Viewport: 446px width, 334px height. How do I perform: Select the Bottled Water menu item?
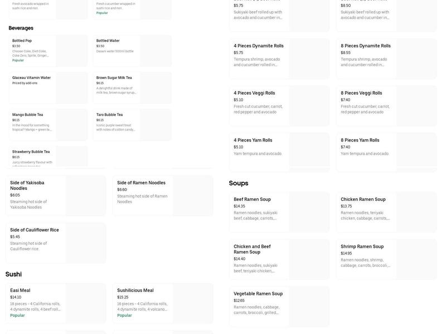(132, 51)
